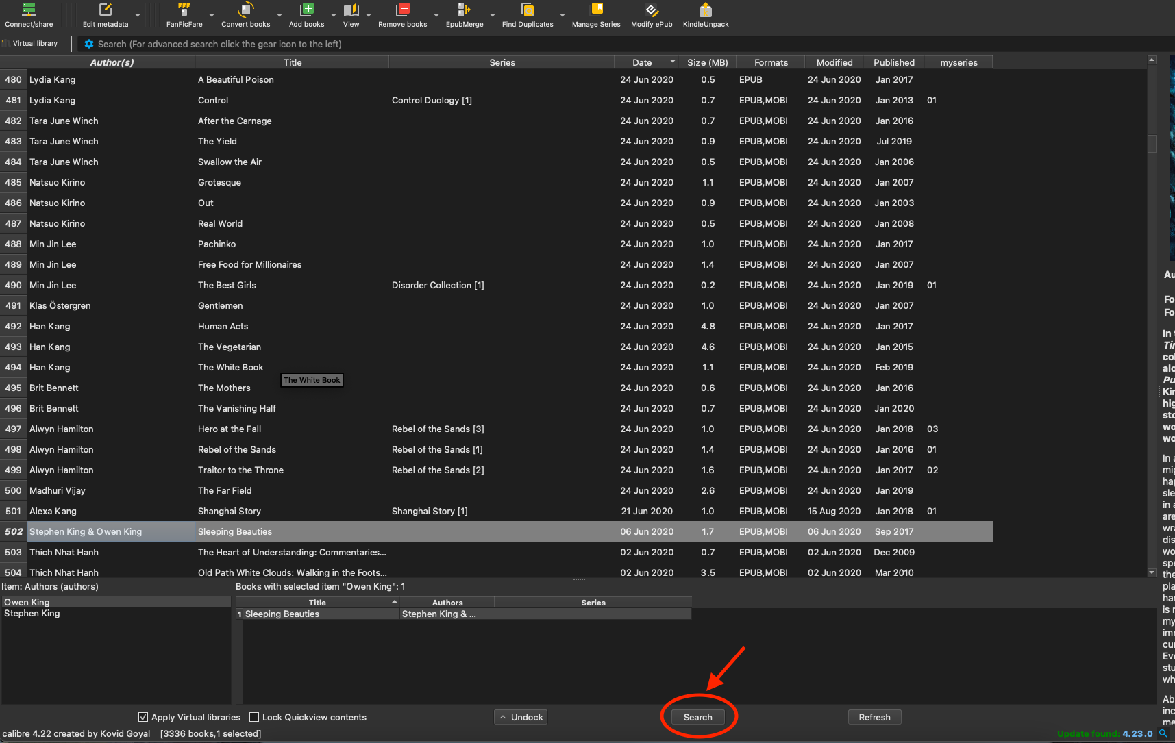Sort Quickview results by Title header
The width and height of the screenshot is (1175, 743).
point(317,603)
